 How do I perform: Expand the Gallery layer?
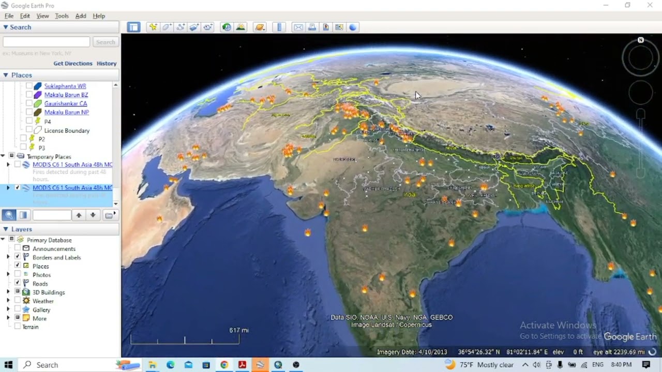point(8,309)
